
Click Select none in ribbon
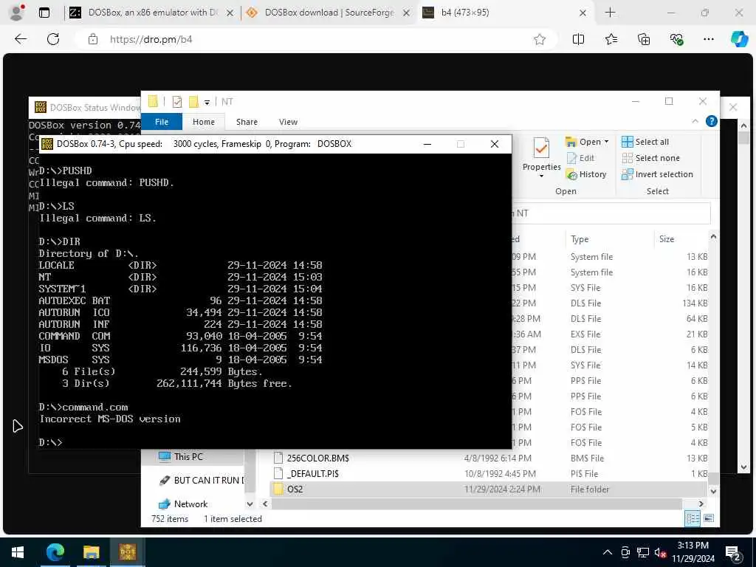pyautogui.click(x=650, y=158)
